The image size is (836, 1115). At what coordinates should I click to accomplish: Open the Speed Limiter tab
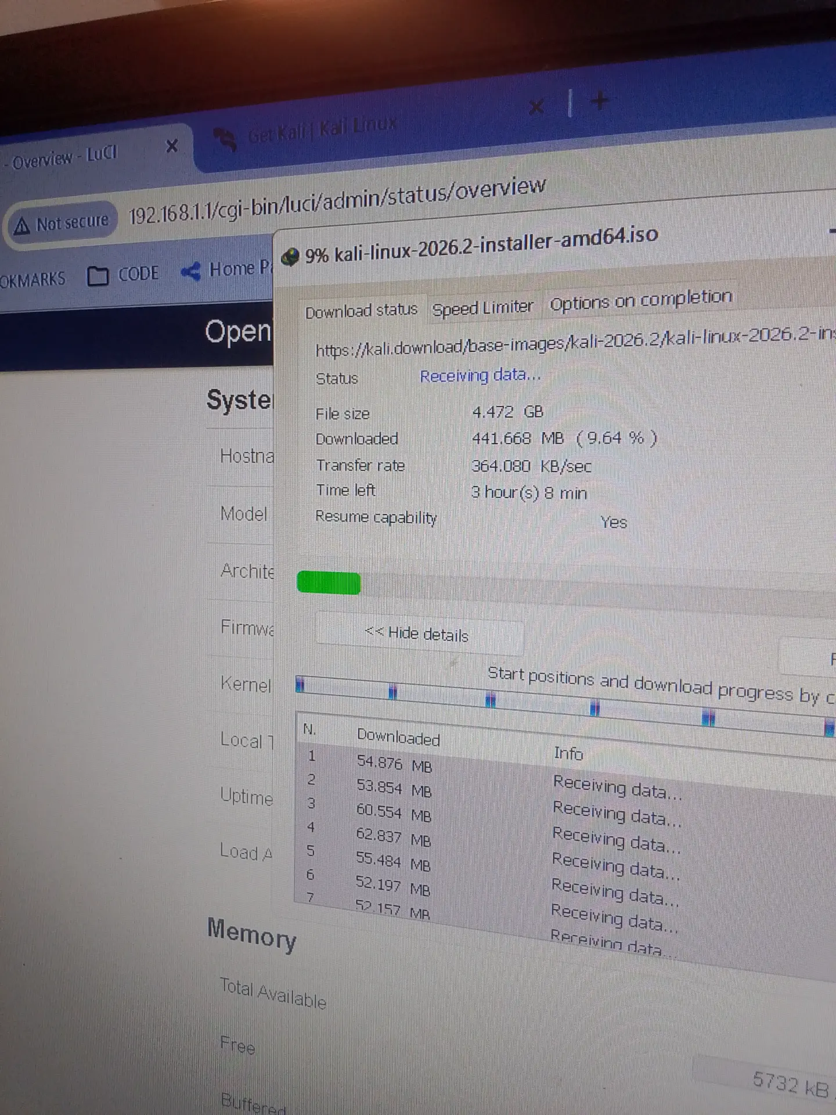[x=482, y=307]
